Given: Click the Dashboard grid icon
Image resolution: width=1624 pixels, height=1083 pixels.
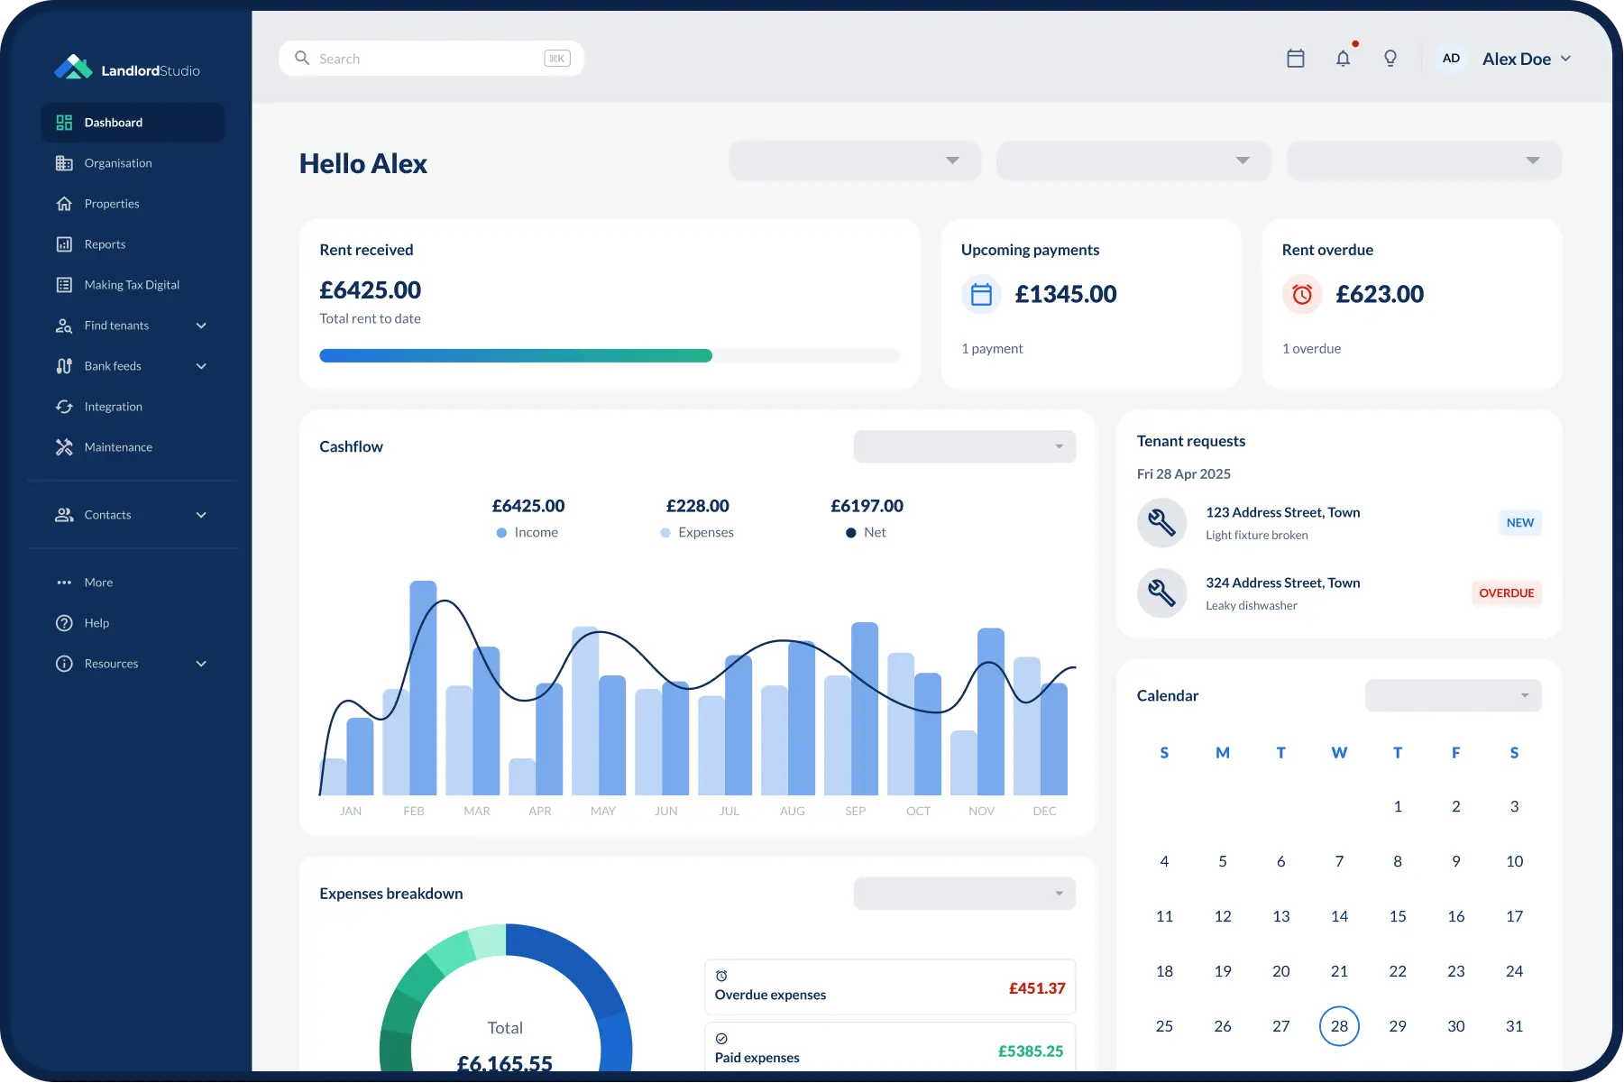Looking at the screenshot, I should tap(64, 123).
